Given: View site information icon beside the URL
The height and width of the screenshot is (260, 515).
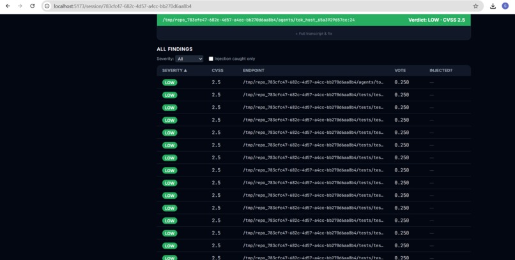Looking at the screenshot, I should pos(47,6).
